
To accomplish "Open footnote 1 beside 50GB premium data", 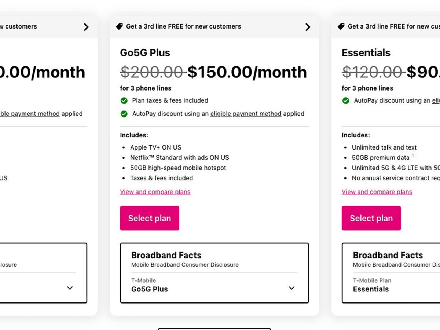I will 412,156.
